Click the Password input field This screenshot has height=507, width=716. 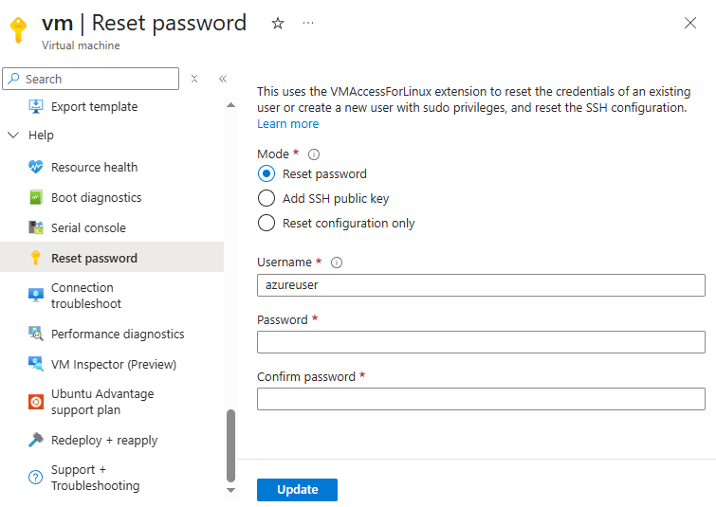pyautogui.click(x=481, y=342)
